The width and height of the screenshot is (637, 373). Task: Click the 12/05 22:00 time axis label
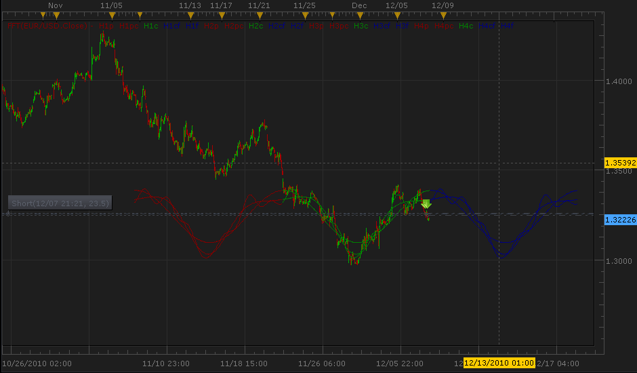[400, 364]
